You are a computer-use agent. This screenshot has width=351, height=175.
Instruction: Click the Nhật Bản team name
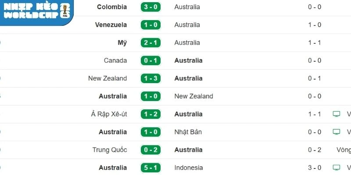pos(189,132)
